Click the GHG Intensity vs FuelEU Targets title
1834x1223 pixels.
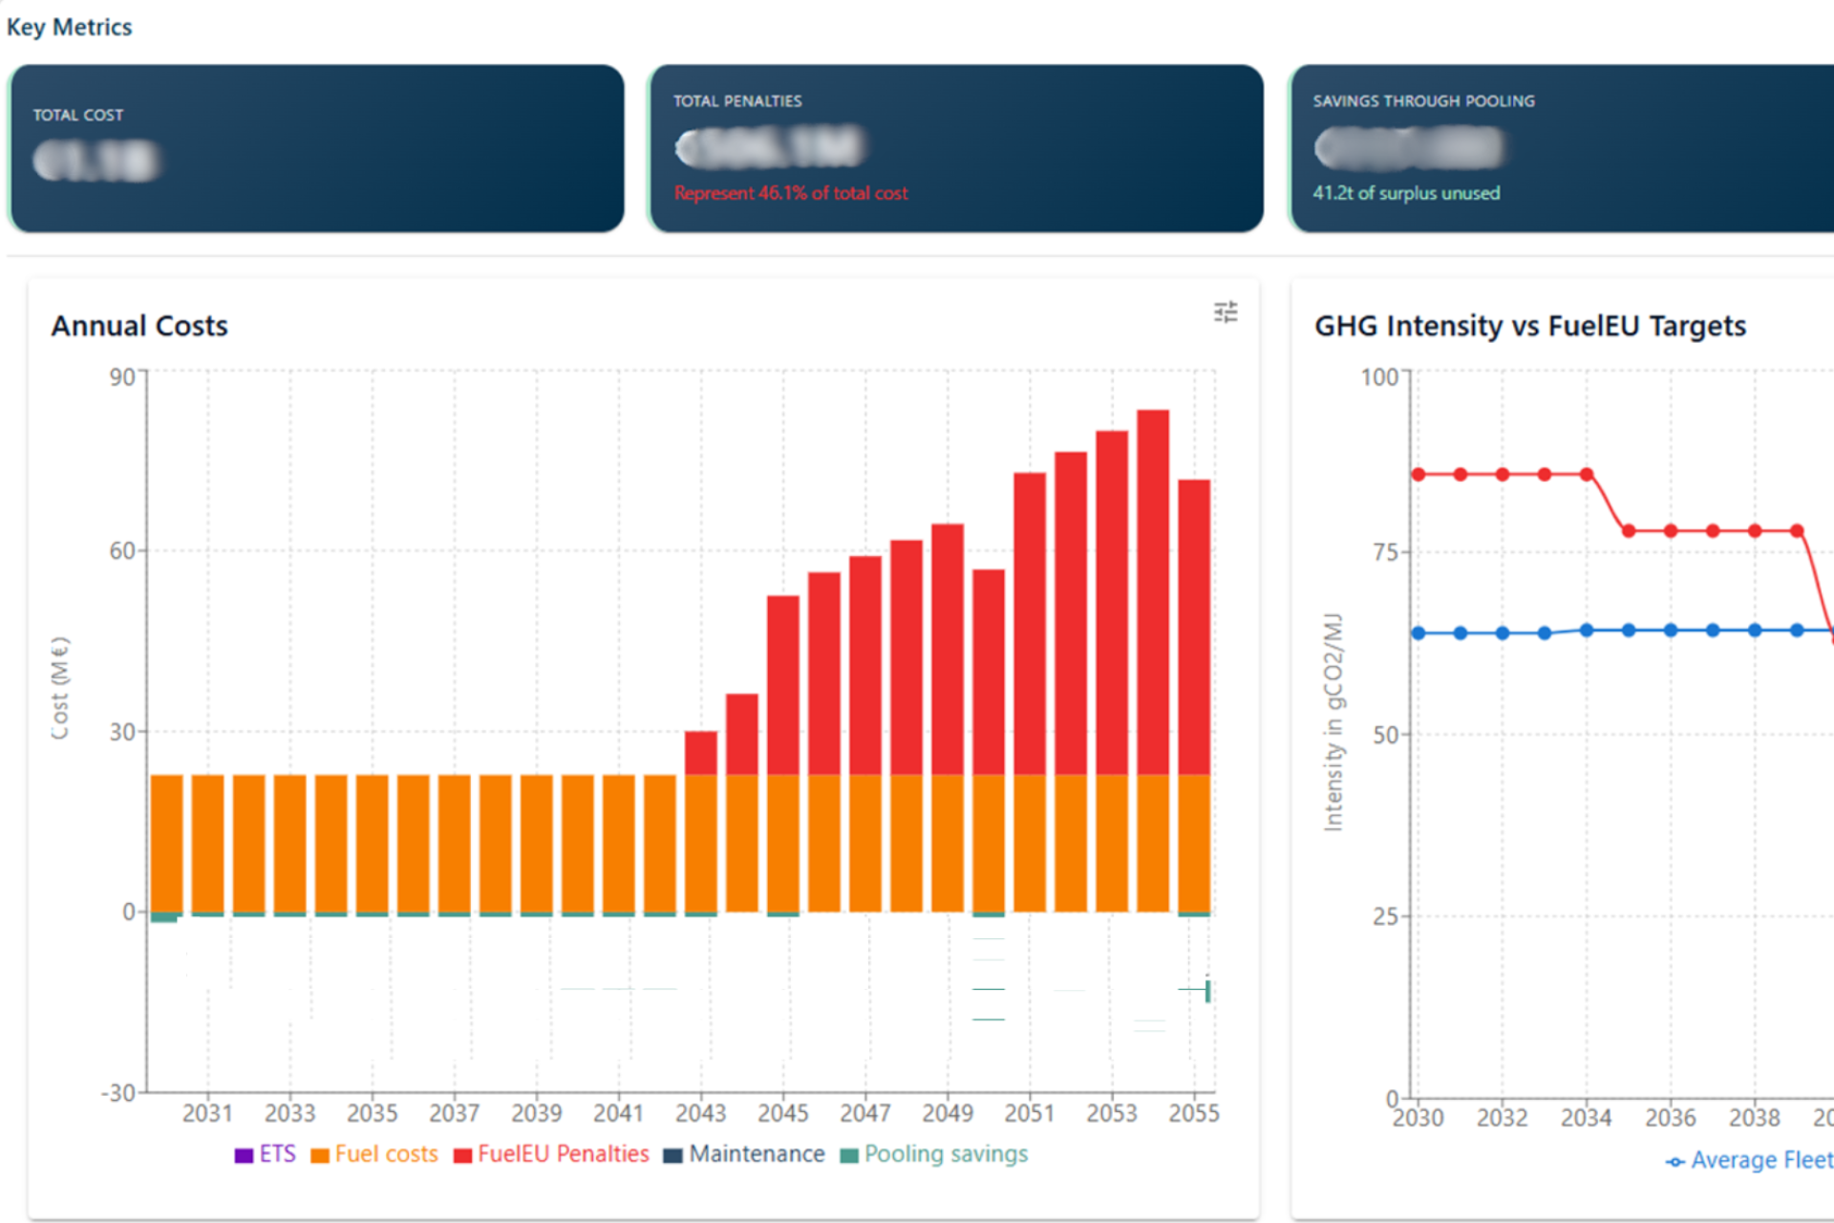tap(1529, 326)
